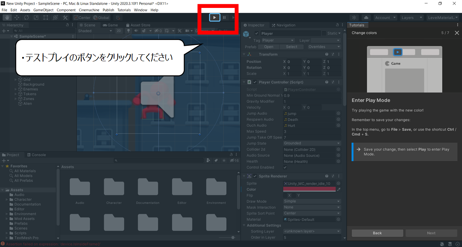
Task: Click the Pause button
Action: tap(224, 17)
